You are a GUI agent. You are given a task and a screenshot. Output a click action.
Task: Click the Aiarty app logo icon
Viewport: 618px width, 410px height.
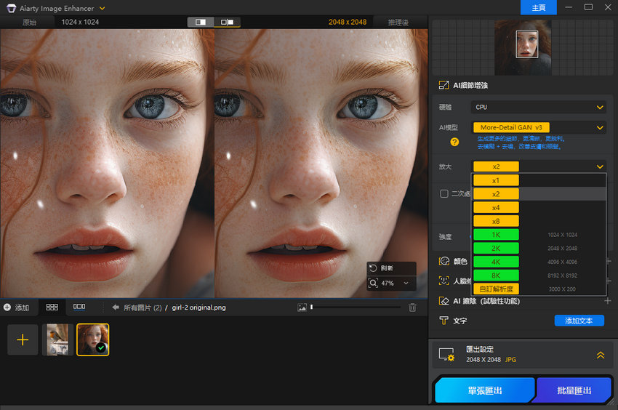[12, 8]
